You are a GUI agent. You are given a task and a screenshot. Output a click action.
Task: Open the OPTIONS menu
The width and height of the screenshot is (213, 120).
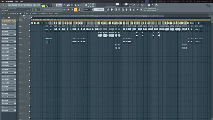(30, 5)
